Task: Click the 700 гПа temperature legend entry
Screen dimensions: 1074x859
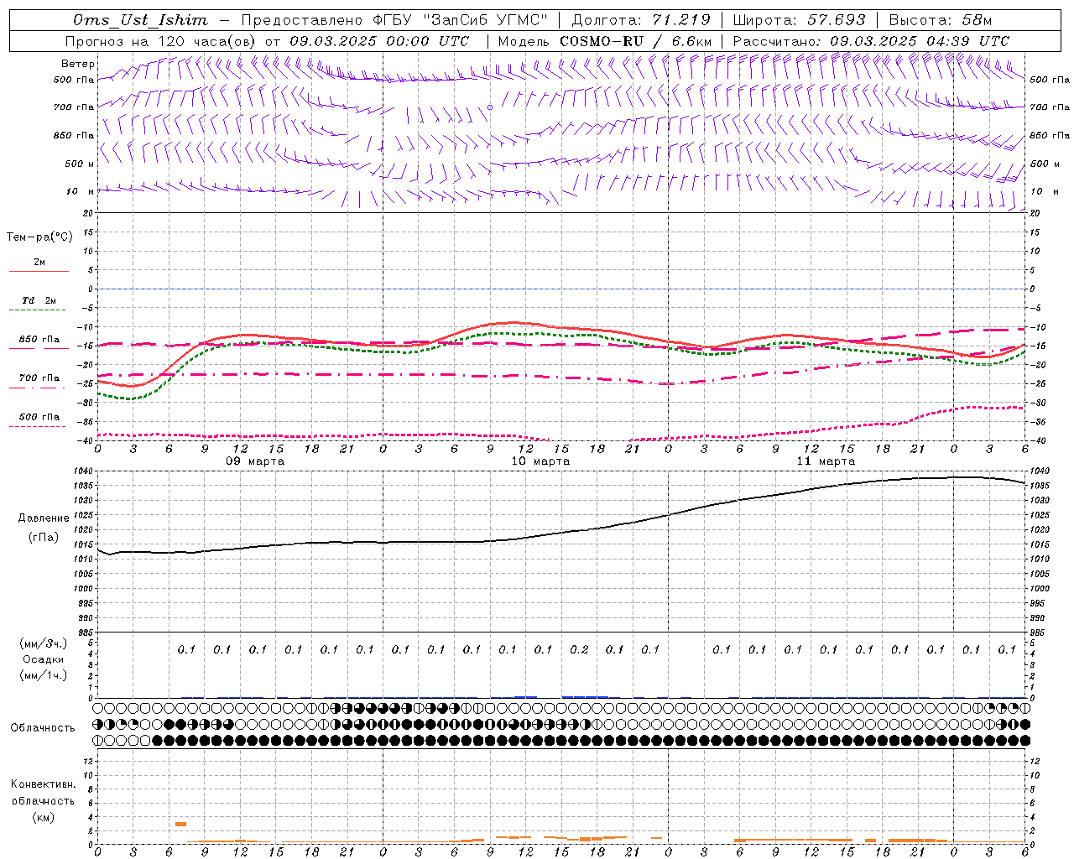Action: pyautogui.click(x=39, y=378)
